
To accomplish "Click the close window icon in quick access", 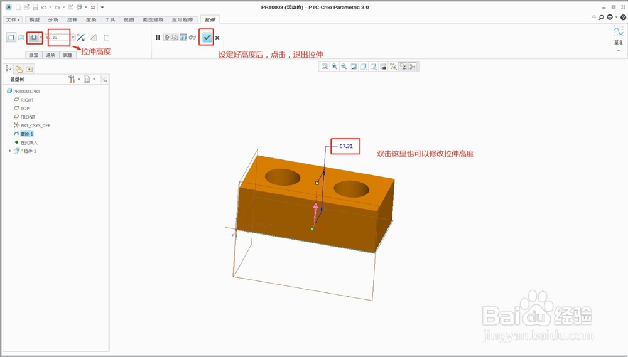I will click(94, 7).
